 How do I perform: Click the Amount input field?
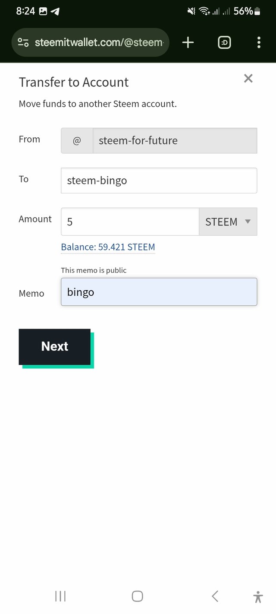click(130, 222)
